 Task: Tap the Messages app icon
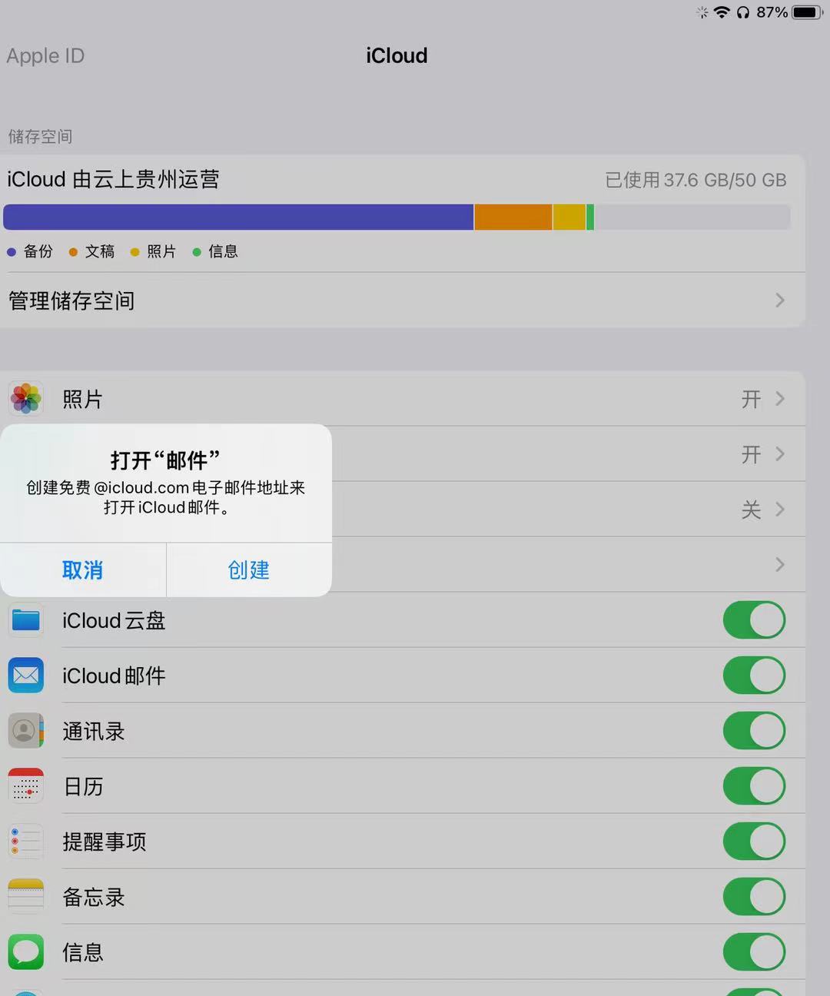(x=26, y=952)
